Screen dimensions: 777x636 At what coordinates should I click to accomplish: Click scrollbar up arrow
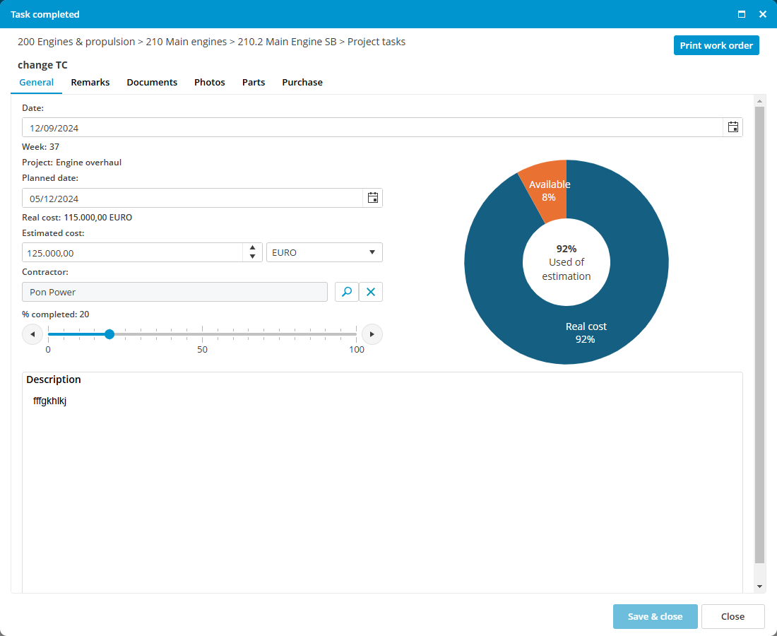pyautogui.click(x=759, y=101)
